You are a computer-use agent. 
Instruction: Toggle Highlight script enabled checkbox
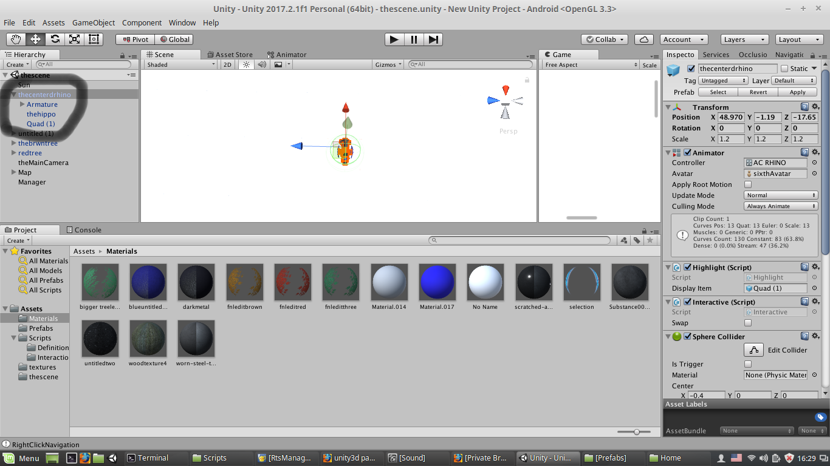coord(688,267)
